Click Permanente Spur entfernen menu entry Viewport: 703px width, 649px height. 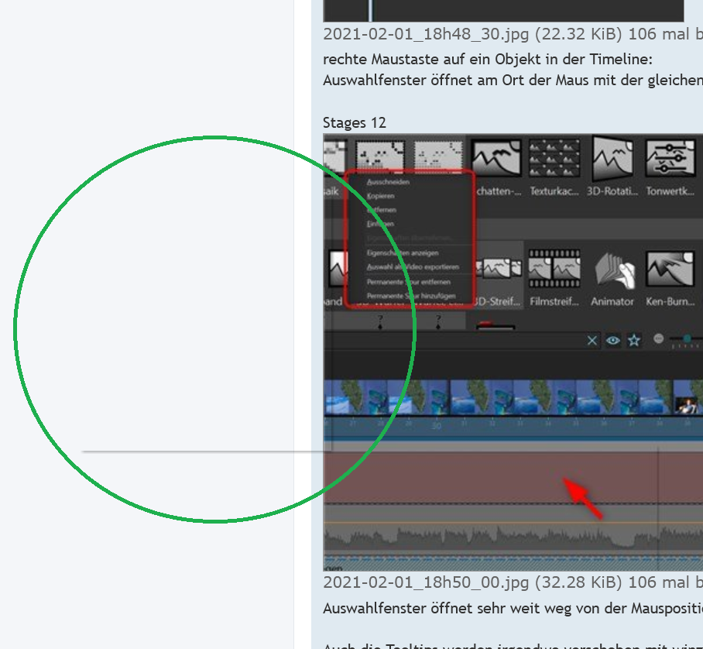(409, 281)
